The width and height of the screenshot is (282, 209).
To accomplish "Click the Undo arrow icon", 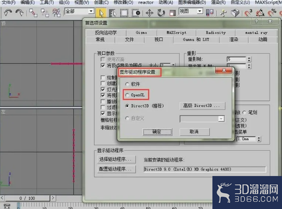I will (8, 13).
